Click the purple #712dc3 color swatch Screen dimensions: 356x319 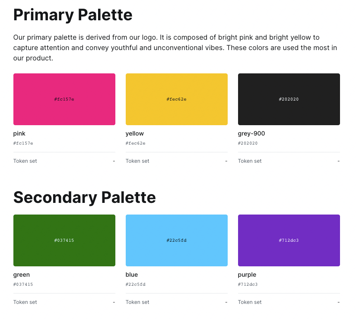(x=289, y=240)
